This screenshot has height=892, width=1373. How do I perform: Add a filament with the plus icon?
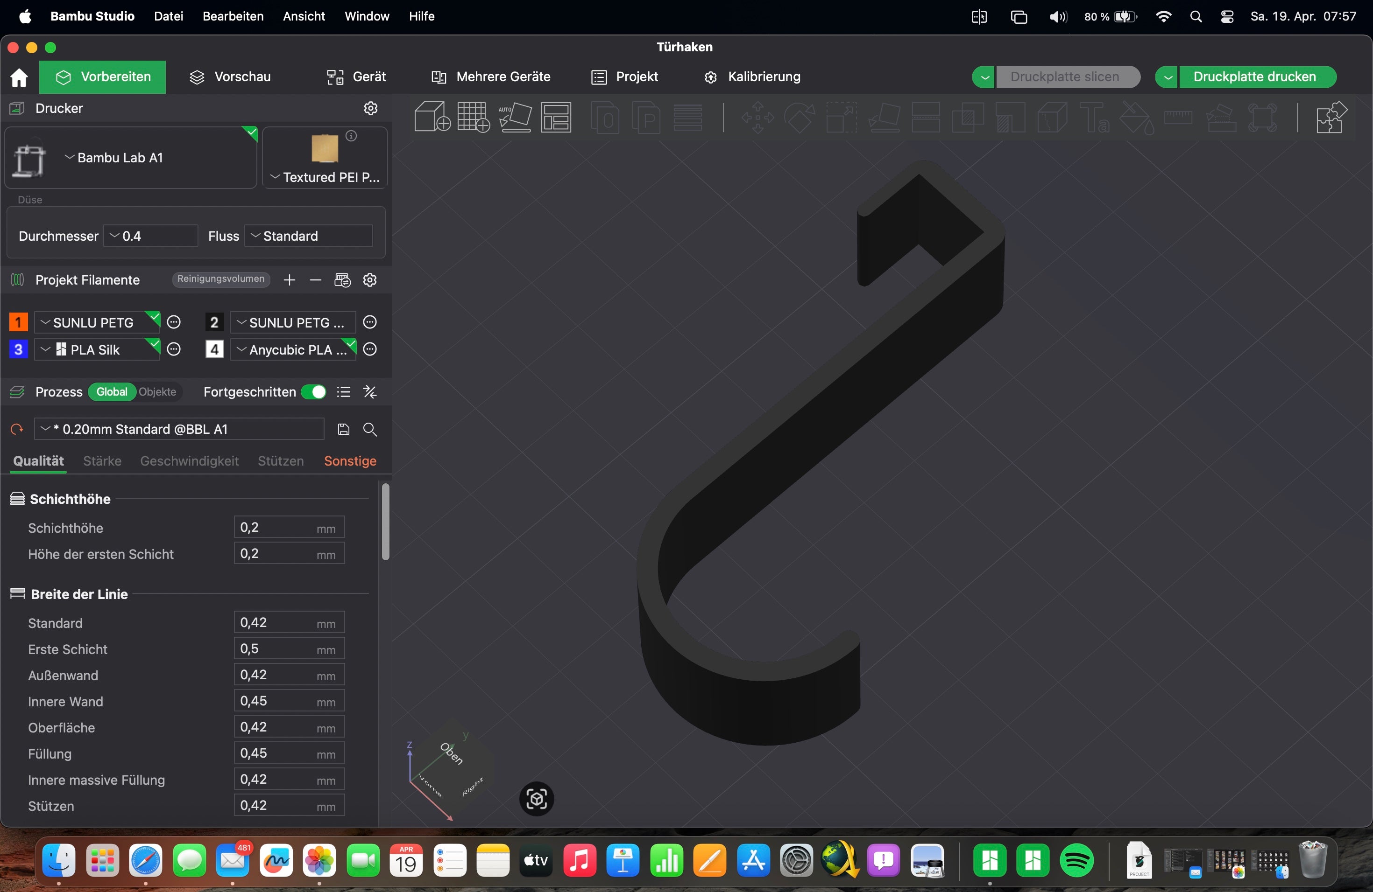pos(289,280)
